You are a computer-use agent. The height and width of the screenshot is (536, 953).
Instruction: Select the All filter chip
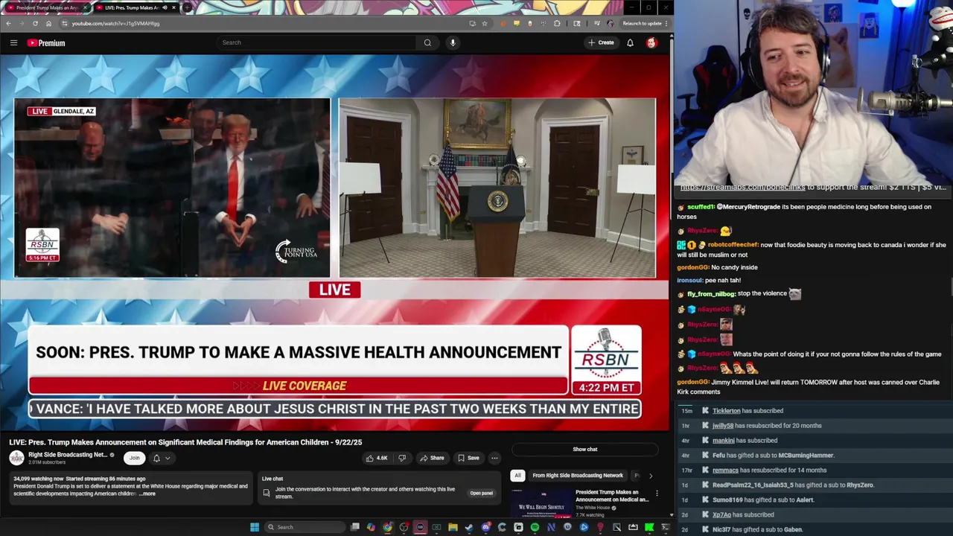[517, 475]
